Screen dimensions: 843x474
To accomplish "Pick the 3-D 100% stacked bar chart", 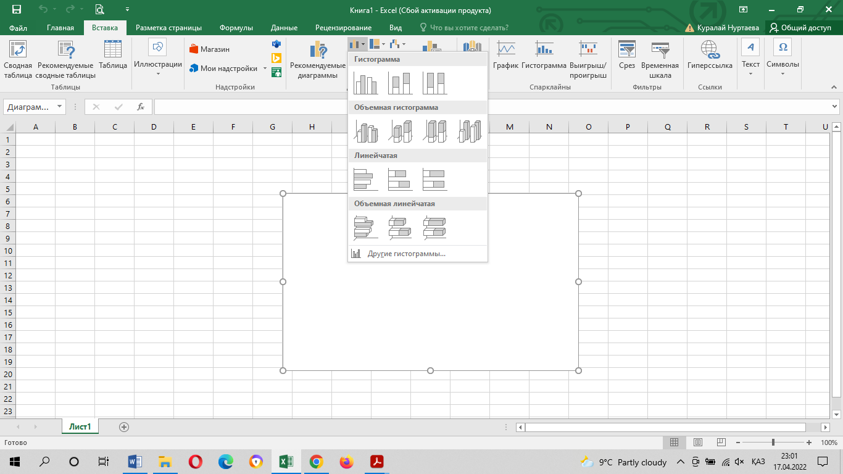I will coord(434,227).
